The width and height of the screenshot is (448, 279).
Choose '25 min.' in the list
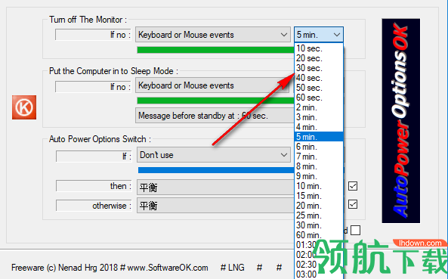(x=319, y=215)
